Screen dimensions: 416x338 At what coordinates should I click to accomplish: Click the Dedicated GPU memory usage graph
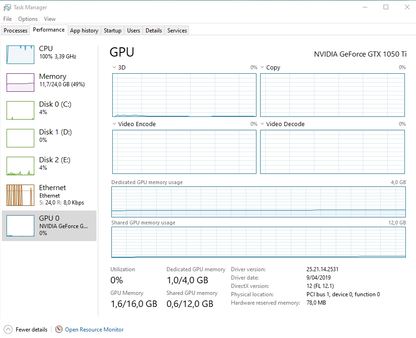(x=258, y=202)
